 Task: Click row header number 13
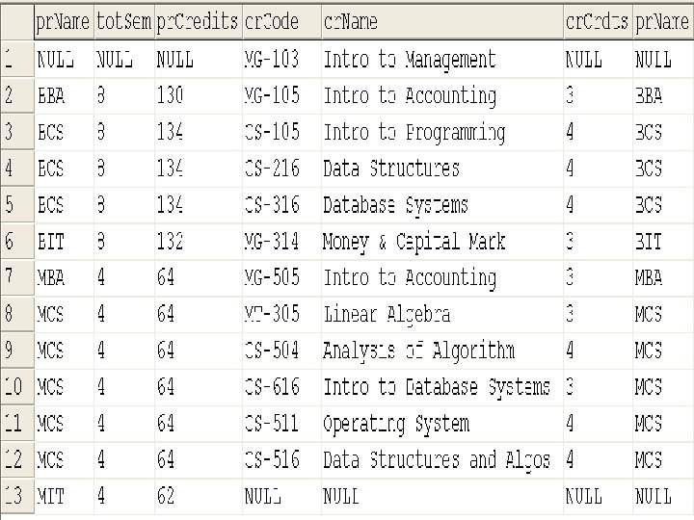[17, 496]
